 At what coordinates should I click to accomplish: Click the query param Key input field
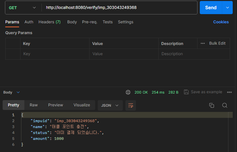pos(55,54)
